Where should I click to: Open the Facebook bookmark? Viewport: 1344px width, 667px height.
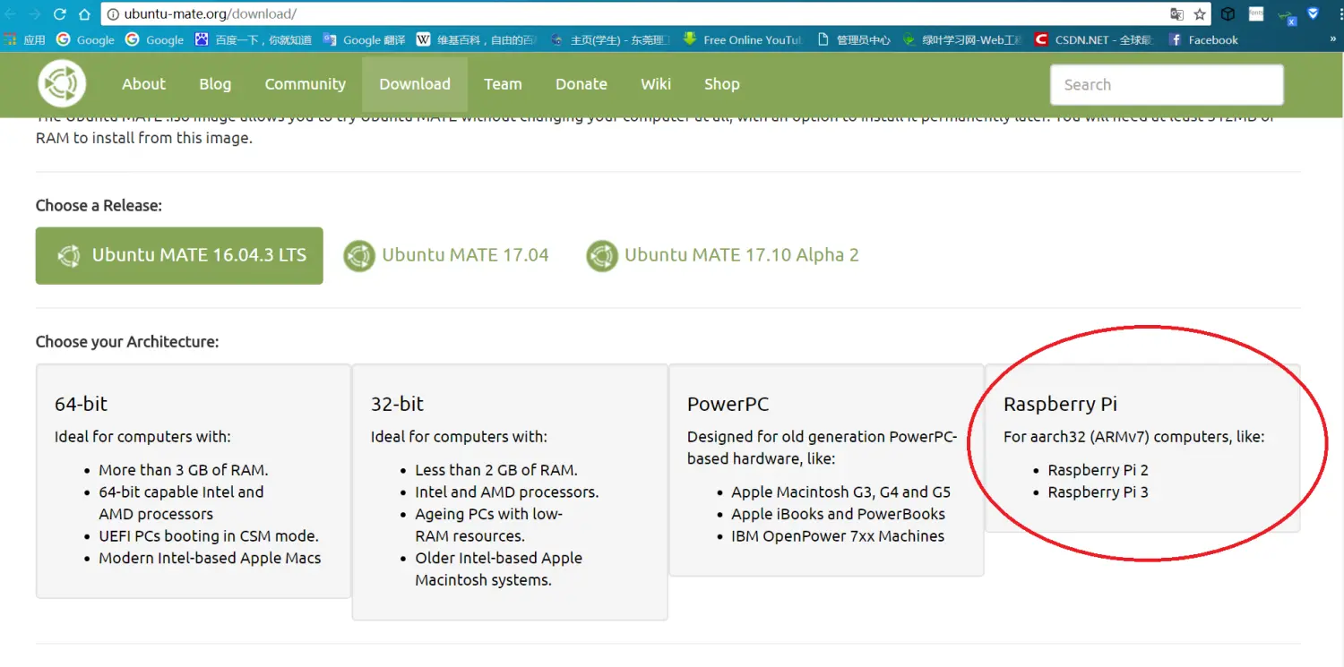click(1203, 39)
